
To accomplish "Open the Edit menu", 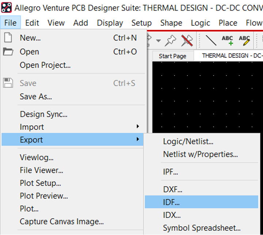I will [32, 23].
